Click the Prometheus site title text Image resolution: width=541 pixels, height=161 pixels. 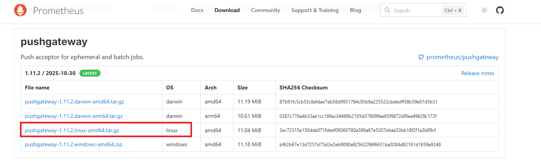click(x=58, y=10)
